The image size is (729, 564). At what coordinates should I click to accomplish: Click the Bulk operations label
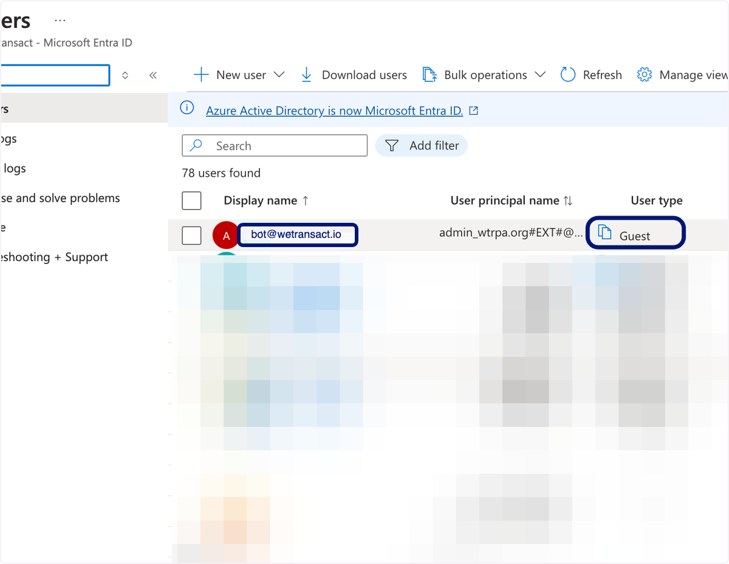pos(486,75)
